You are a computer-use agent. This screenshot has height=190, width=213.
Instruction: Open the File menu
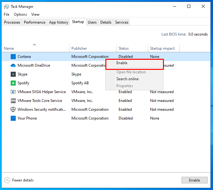click(x=7, y=14)
